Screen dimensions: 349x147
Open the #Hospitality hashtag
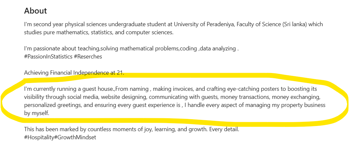[x=39, y=137]
